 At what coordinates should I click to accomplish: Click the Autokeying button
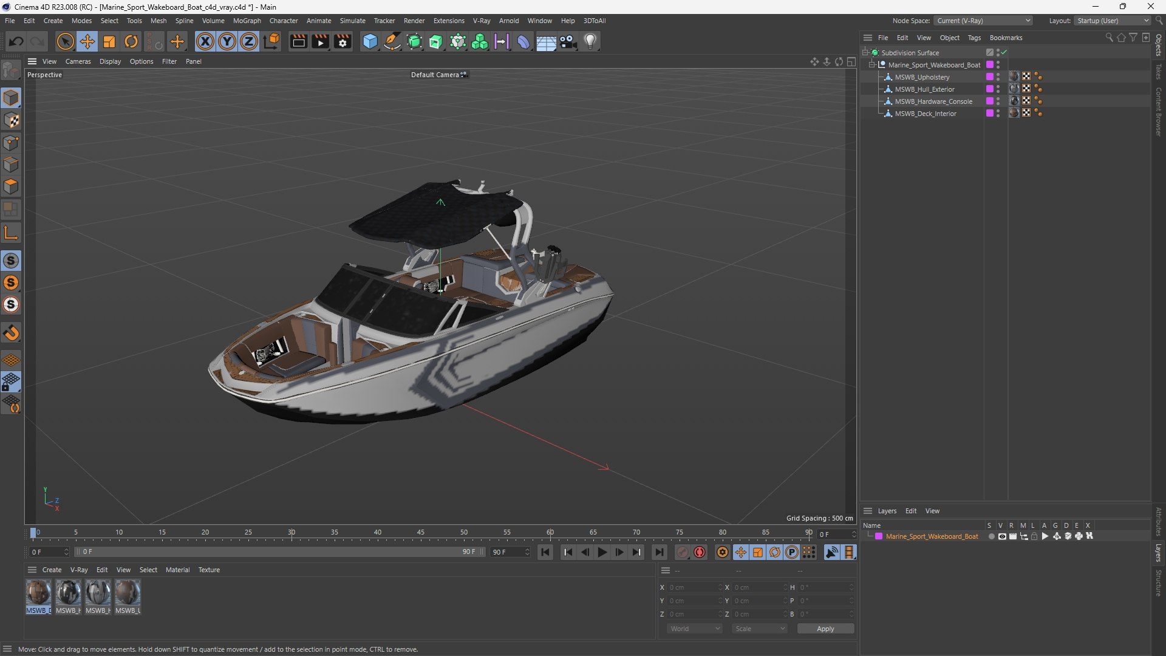(700, 552)
